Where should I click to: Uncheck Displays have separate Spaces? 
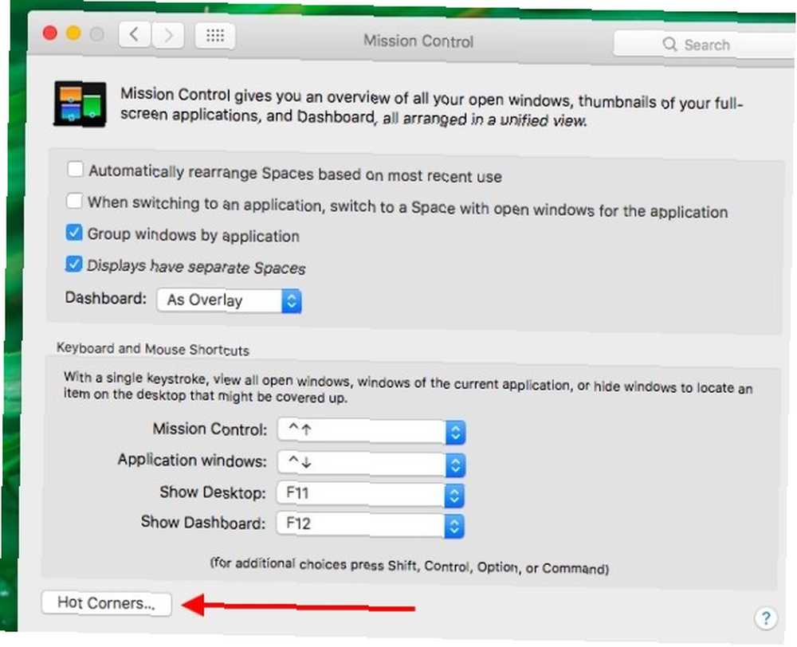pyautogui.click(x=73, y=264)
